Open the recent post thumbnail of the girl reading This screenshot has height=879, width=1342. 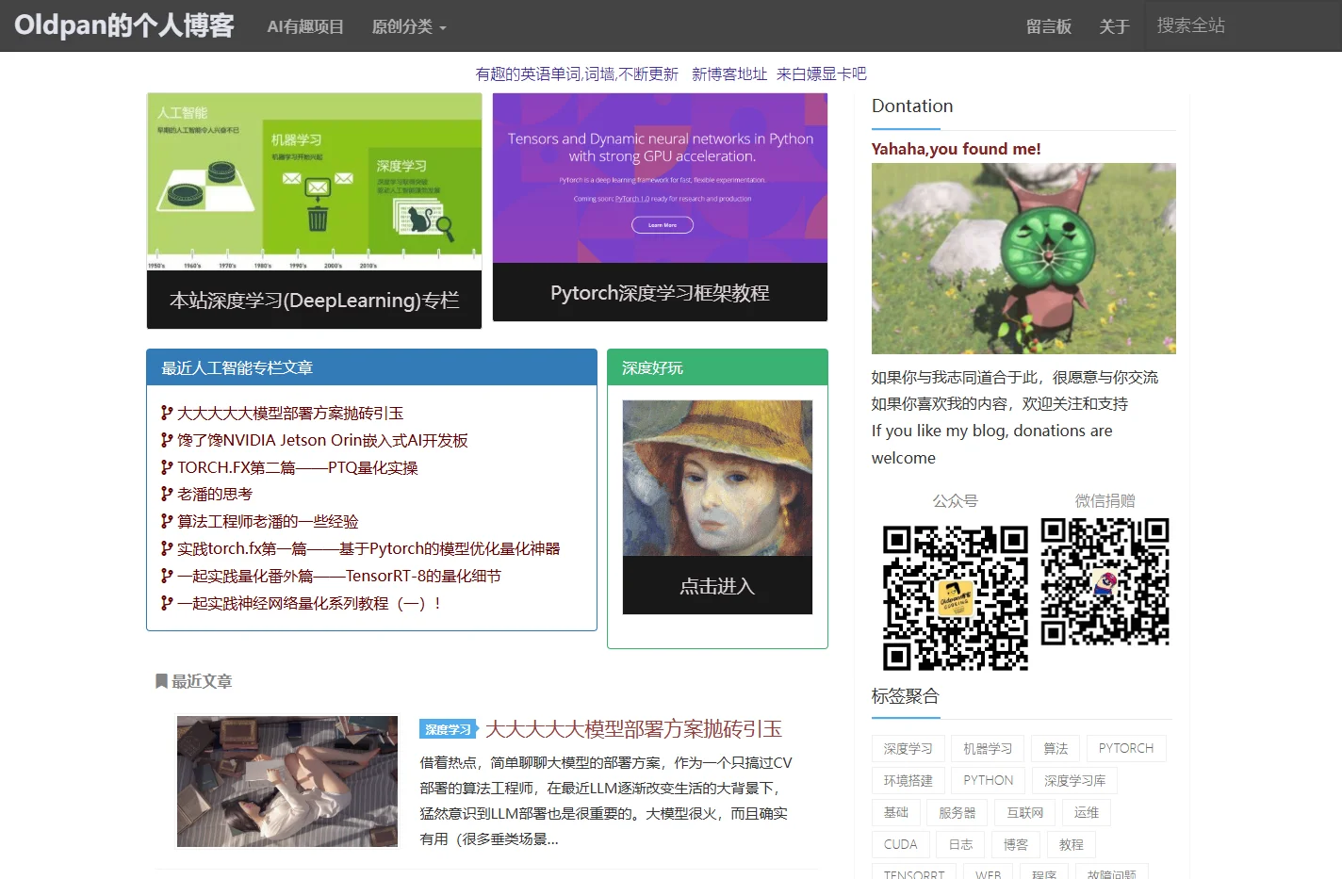[287, 781]
